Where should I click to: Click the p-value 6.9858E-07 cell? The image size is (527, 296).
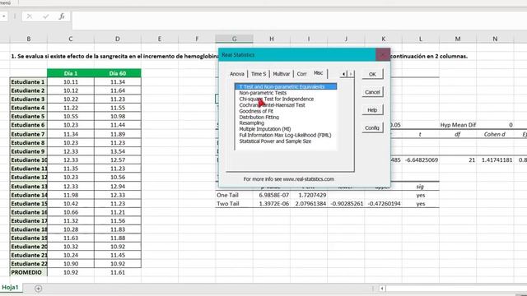tap(272, 195)
